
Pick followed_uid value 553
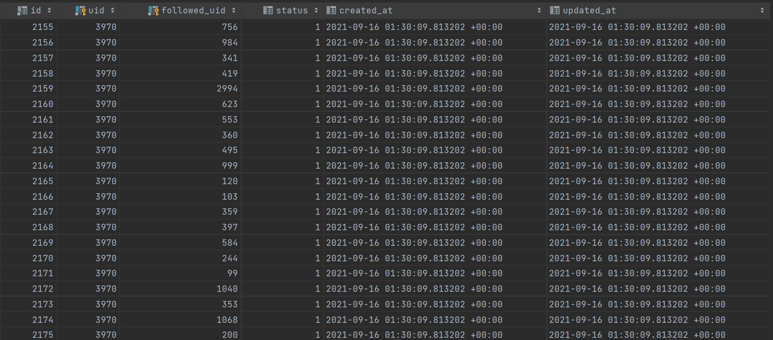click(x=230, y=119)
